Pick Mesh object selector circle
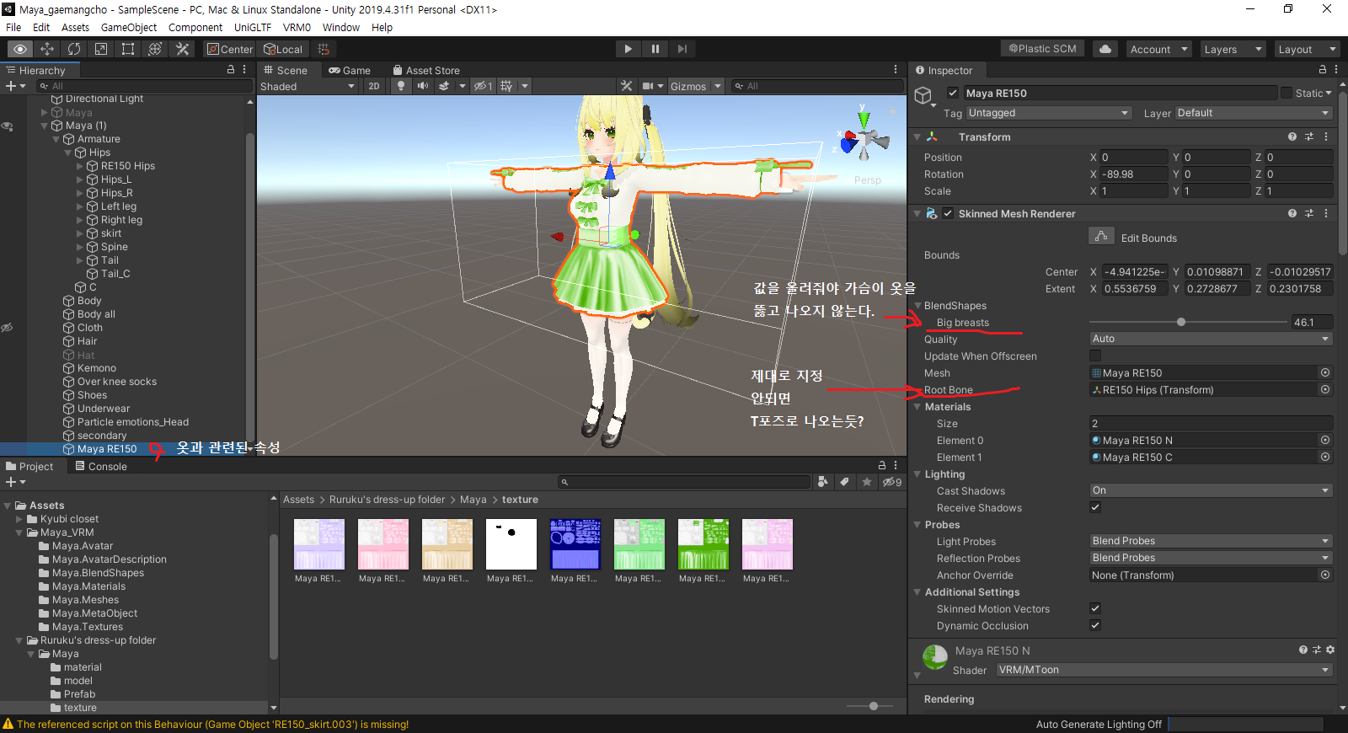 [x=1325, y=372]
